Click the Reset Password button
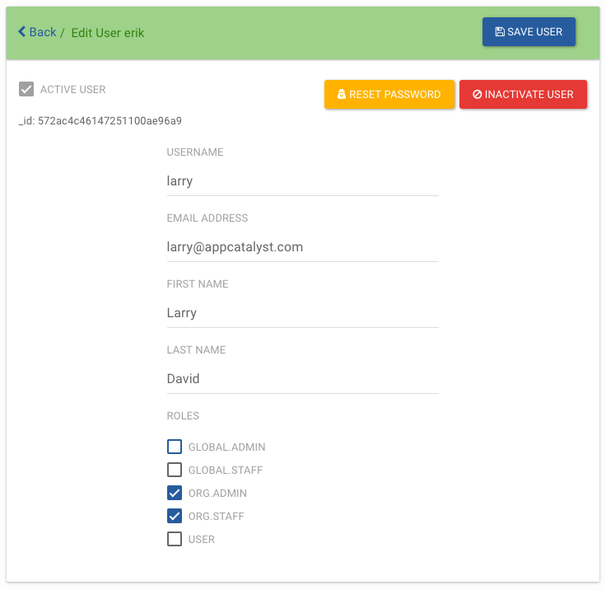The image size is (606, 590). [389, 95]
